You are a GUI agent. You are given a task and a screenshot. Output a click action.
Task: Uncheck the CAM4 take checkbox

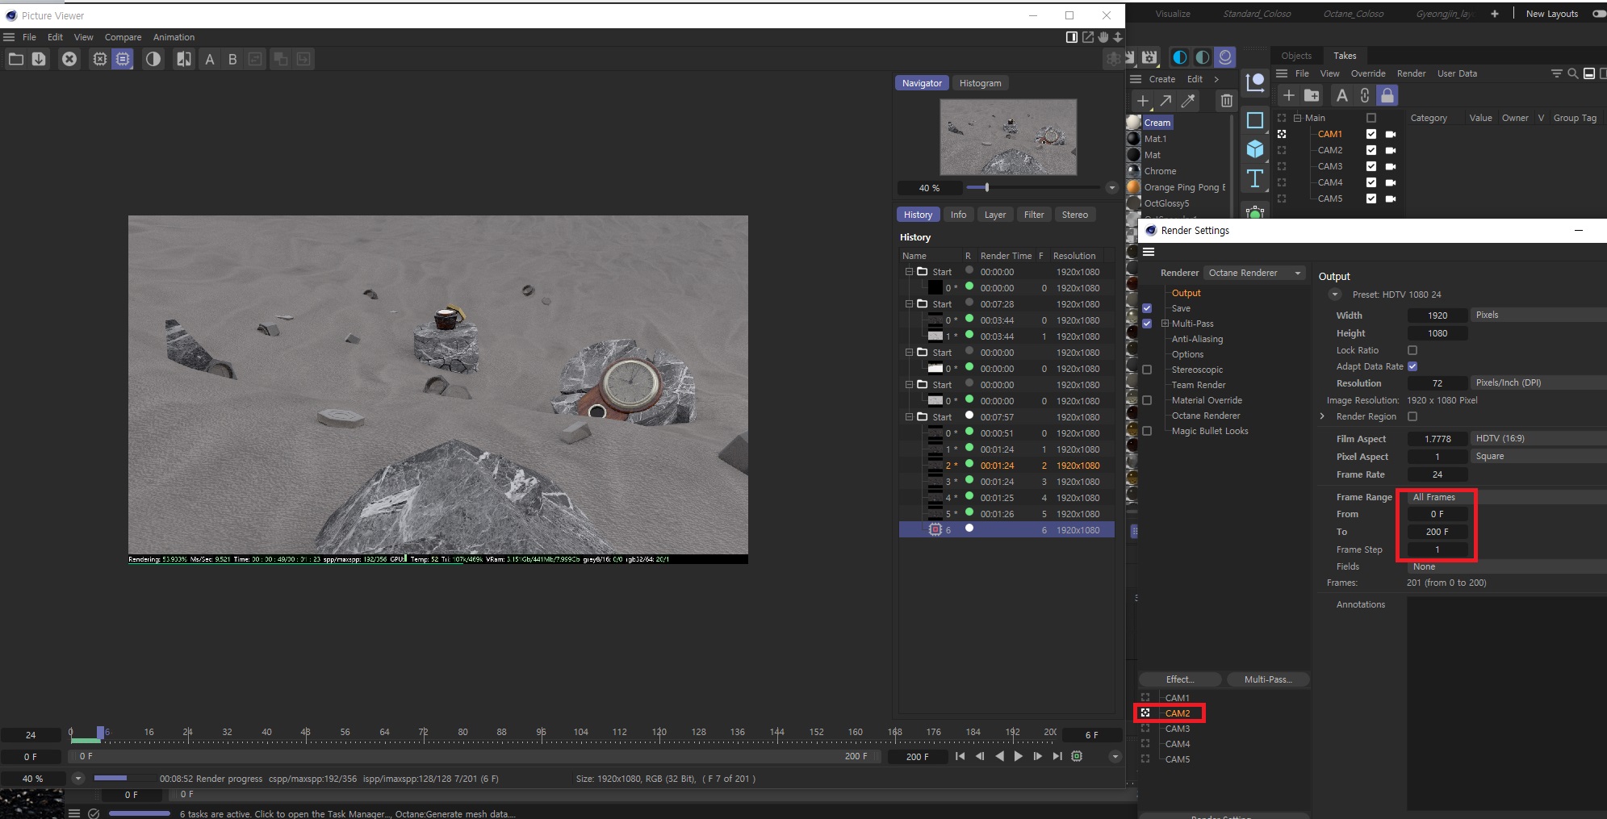click(x=1371, y=182)
